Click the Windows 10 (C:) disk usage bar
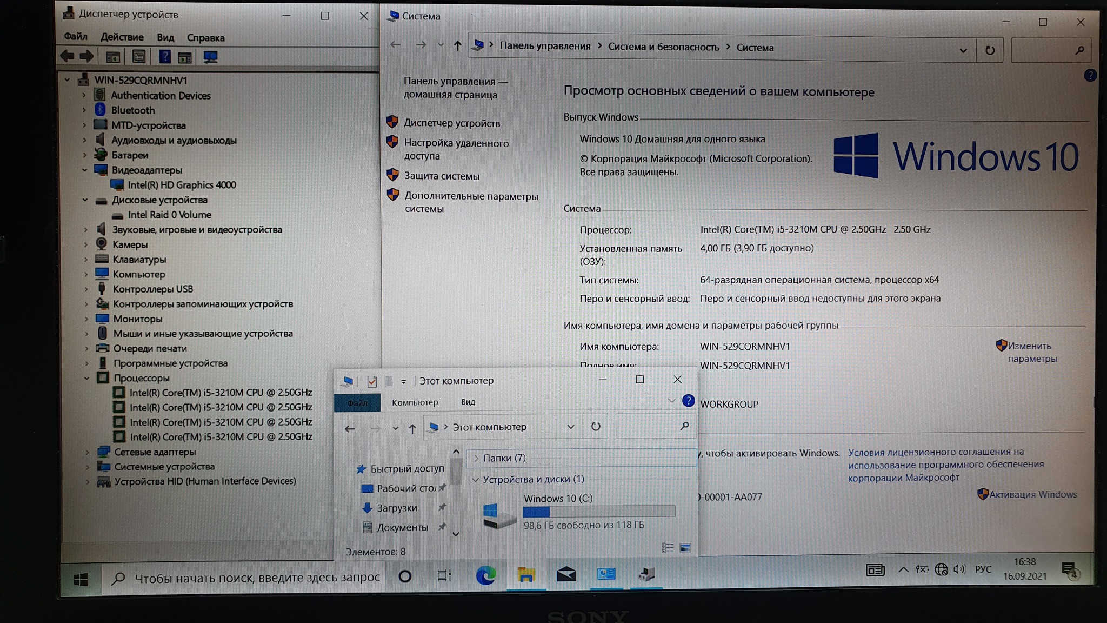 599,512
